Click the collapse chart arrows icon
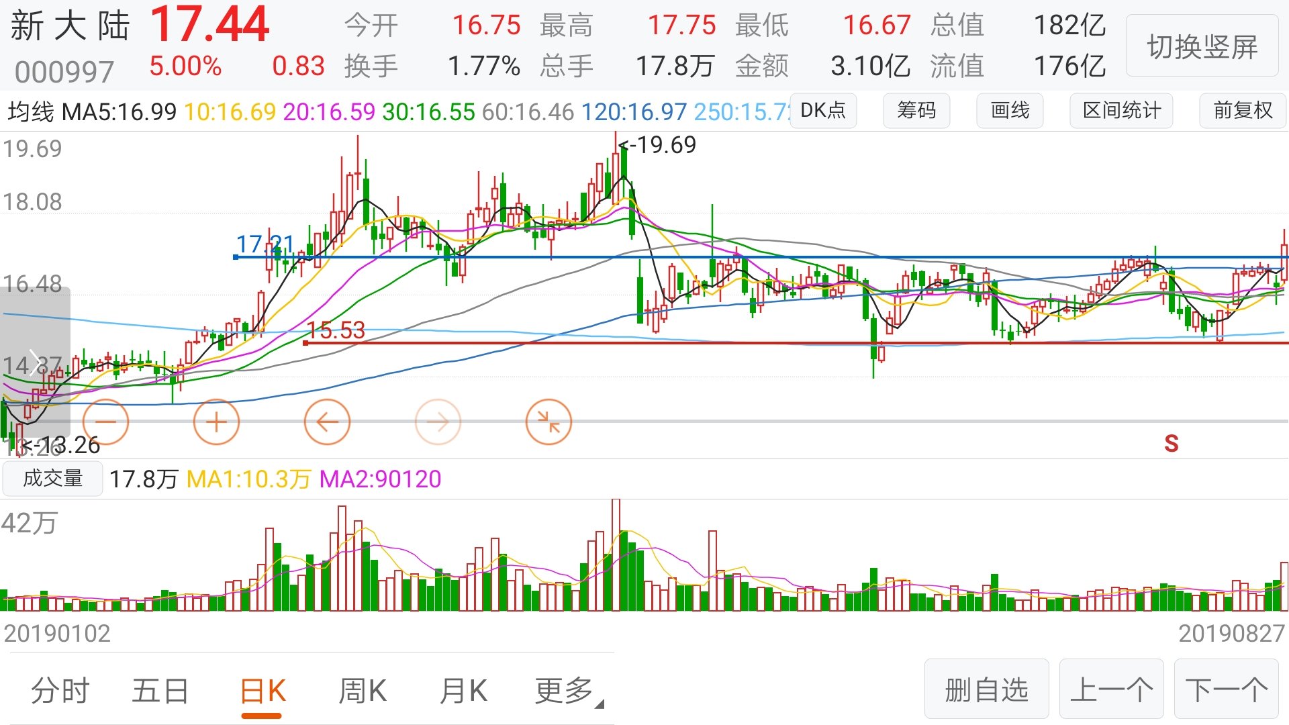Screen dimensions: 1289x725 (x=548, y=422)
